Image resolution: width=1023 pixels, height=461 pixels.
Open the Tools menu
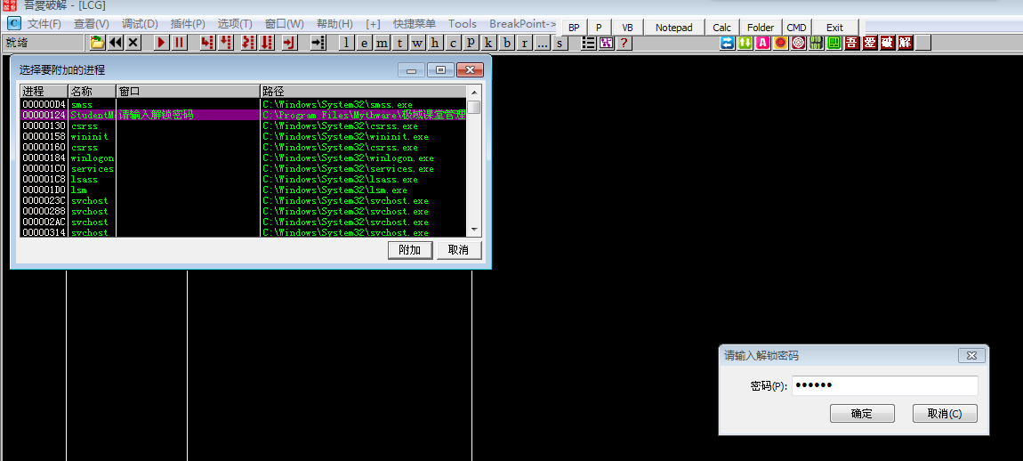(462, 23)
